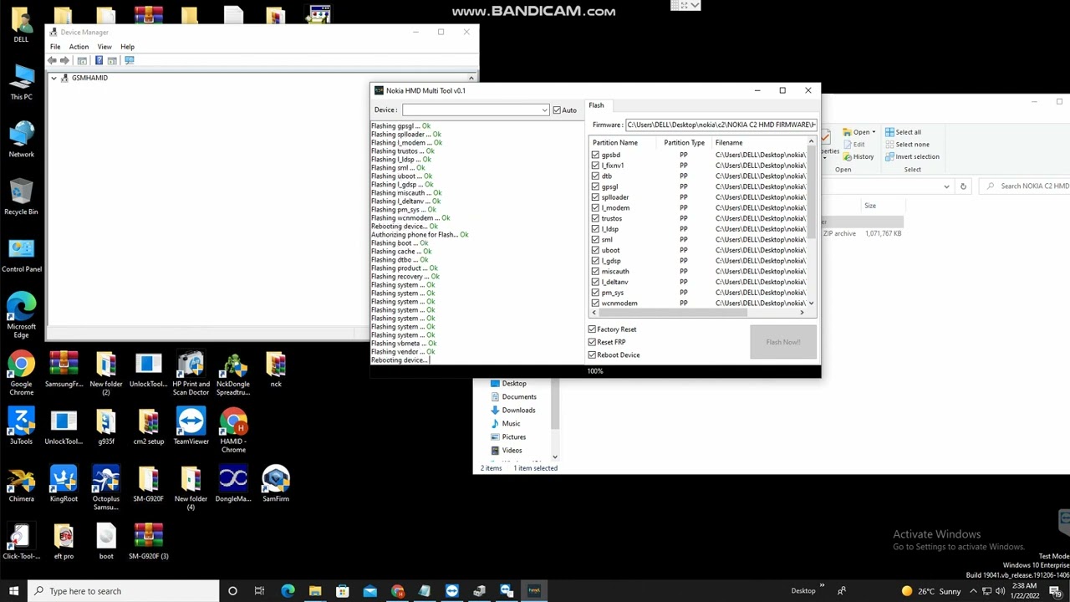Open the Click-Tool desktop shortcut
1070x602 pixels.
(22, 542)
